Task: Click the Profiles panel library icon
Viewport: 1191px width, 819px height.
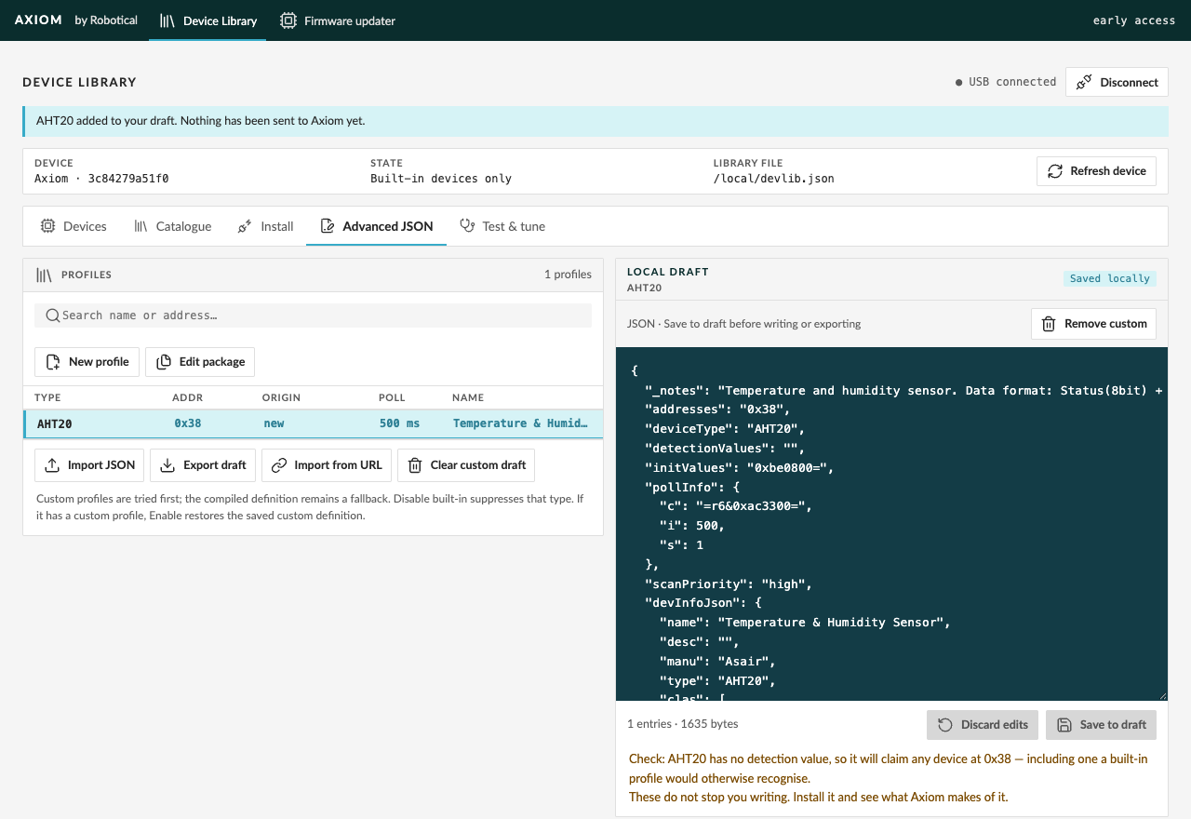Action: 44,275
